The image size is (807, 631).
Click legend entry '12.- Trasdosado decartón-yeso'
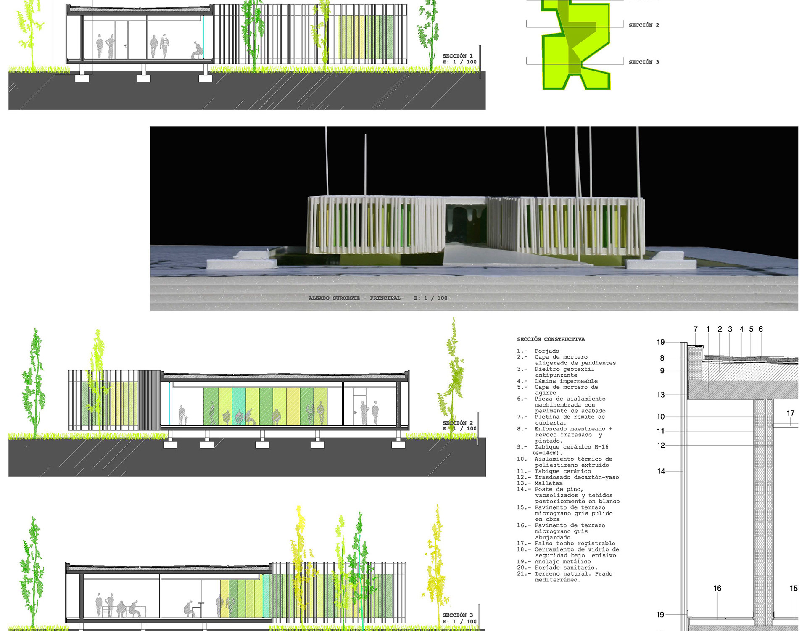[x=568, y=478]
